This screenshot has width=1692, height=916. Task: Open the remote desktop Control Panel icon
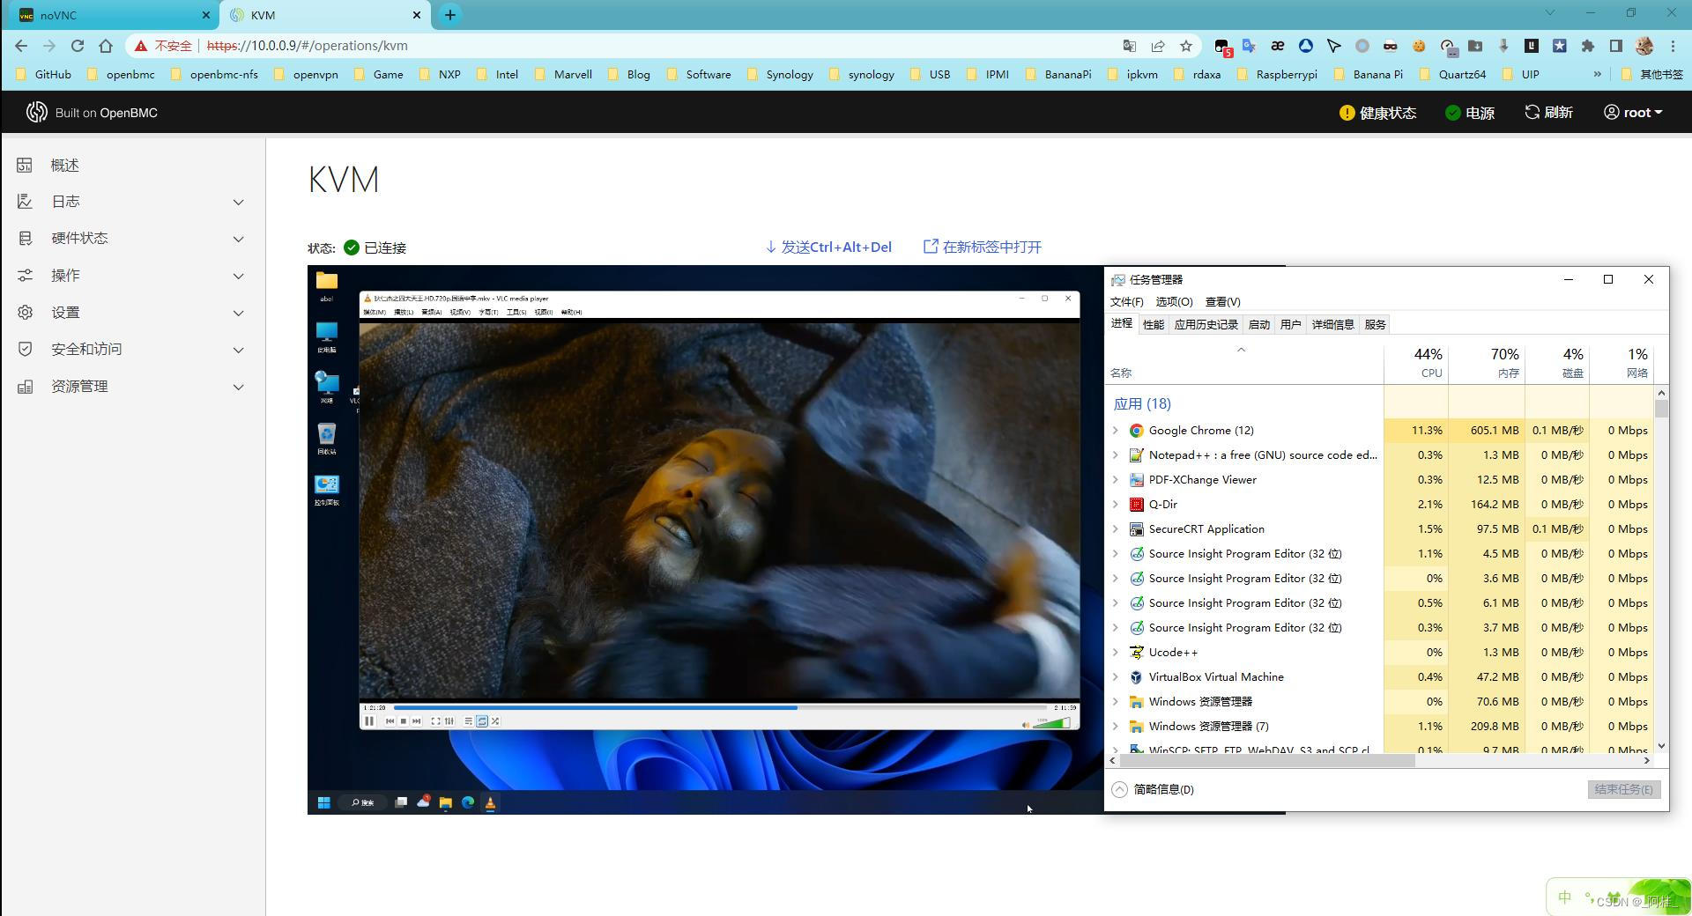327,490
